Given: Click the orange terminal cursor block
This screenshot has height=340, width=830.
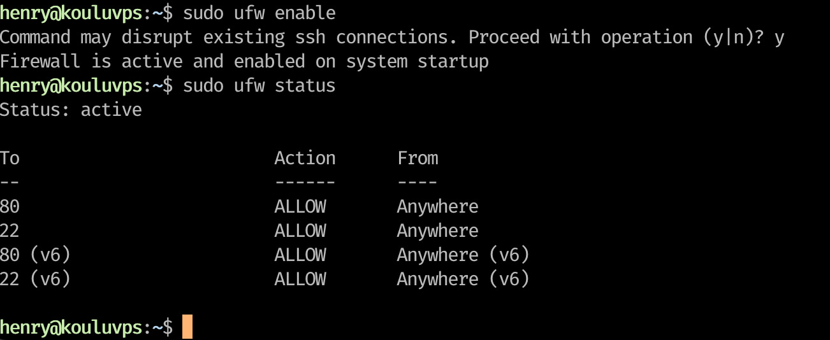Looking at the screenshot, I should [x=187, y=327].
